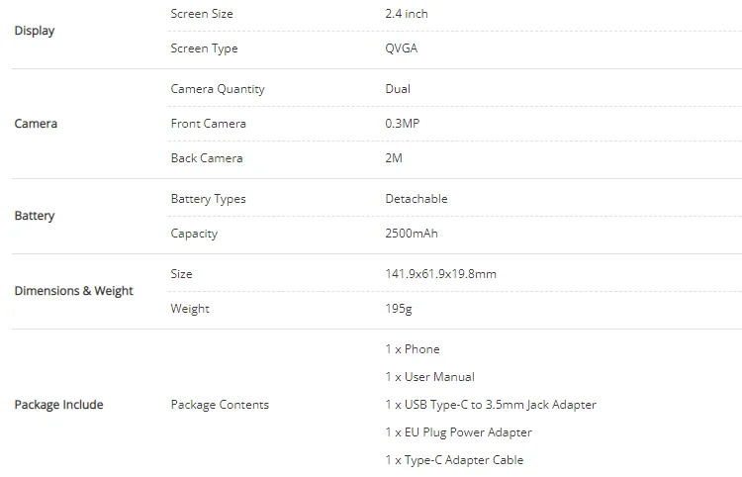Click the Display section heading
The image size is (742, 477).
[35, 31]
